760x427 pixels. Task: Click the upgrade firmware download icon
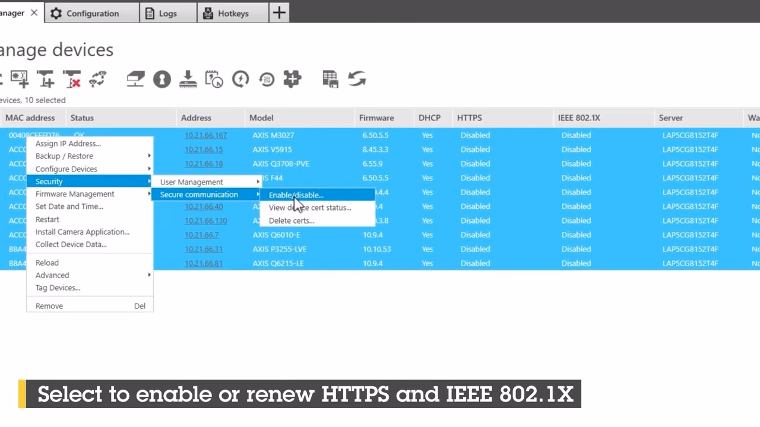pyautogui.click(x=188, y=79)
